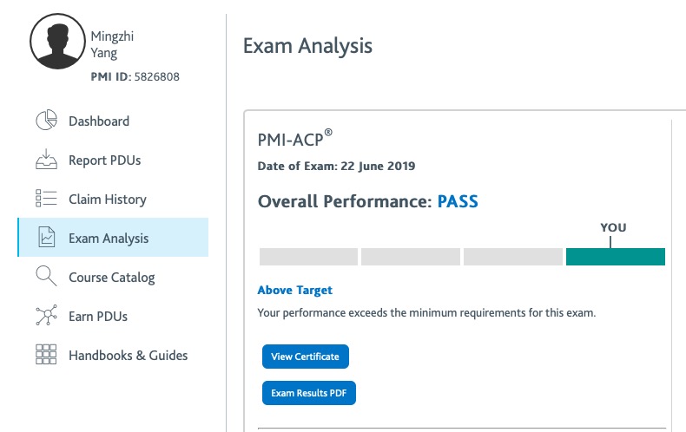Screen dimensions: 686x432
Task: Click the Claim History list icon
Action: [x=46, y=198]
